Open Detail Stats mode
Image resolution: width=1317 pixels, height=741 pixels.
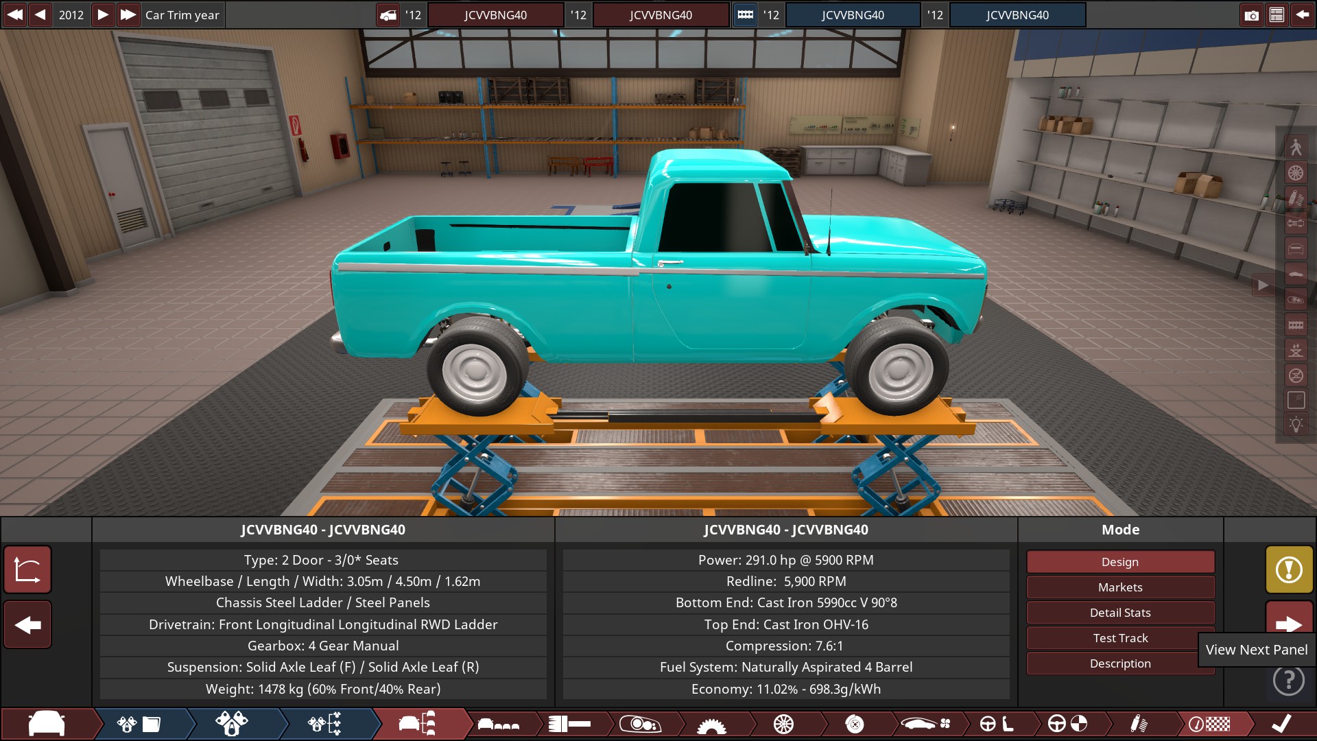click(1120, 613)
